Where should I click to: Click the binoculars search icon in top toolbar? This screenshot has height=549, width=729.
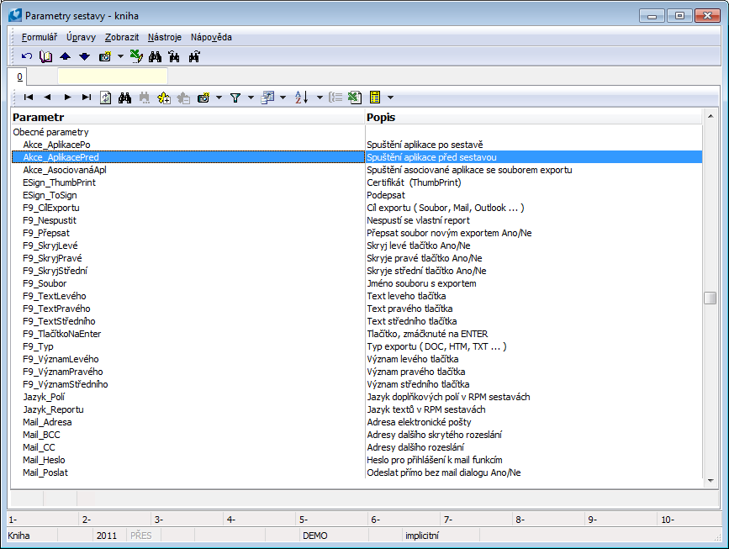155,57
